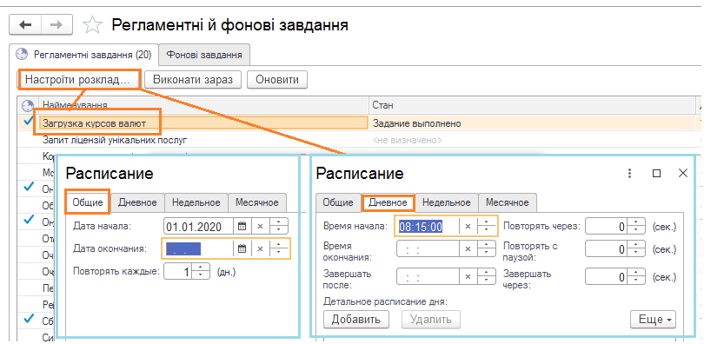Adjust Завершать после spinner arrows

(487, 277)
